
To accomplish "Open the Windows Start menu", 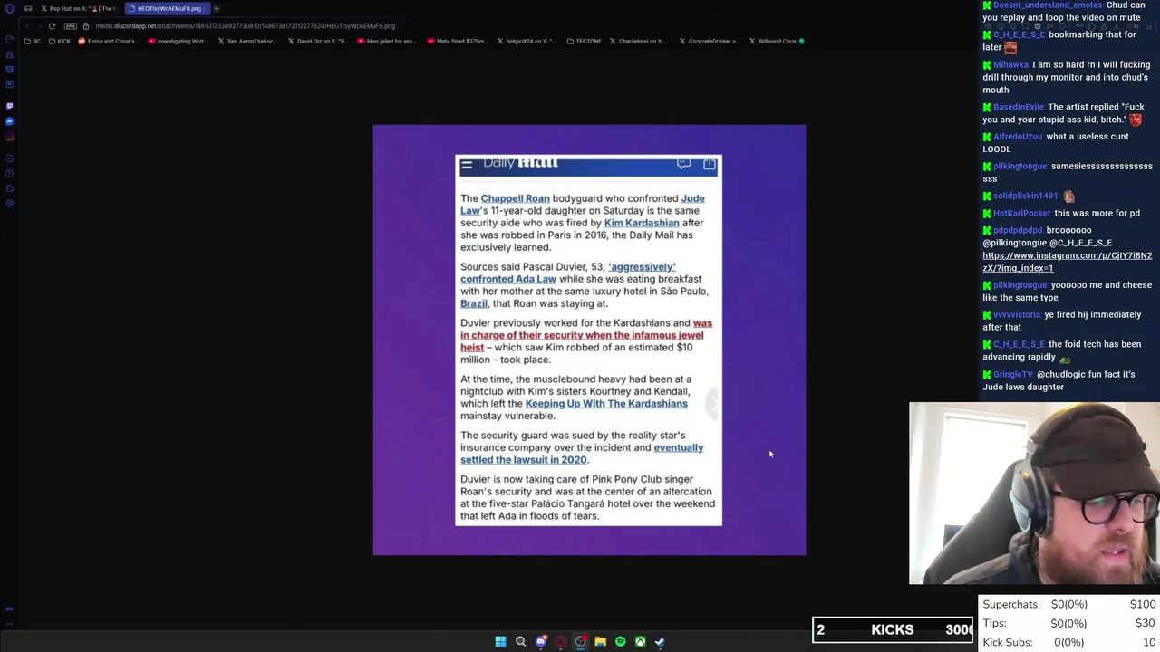I will tap(500, 641).
